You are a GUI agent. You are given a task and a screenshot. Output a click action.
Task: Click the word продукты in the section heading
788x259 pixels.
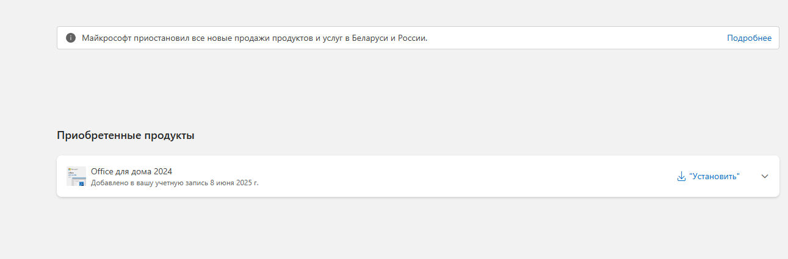169,135
